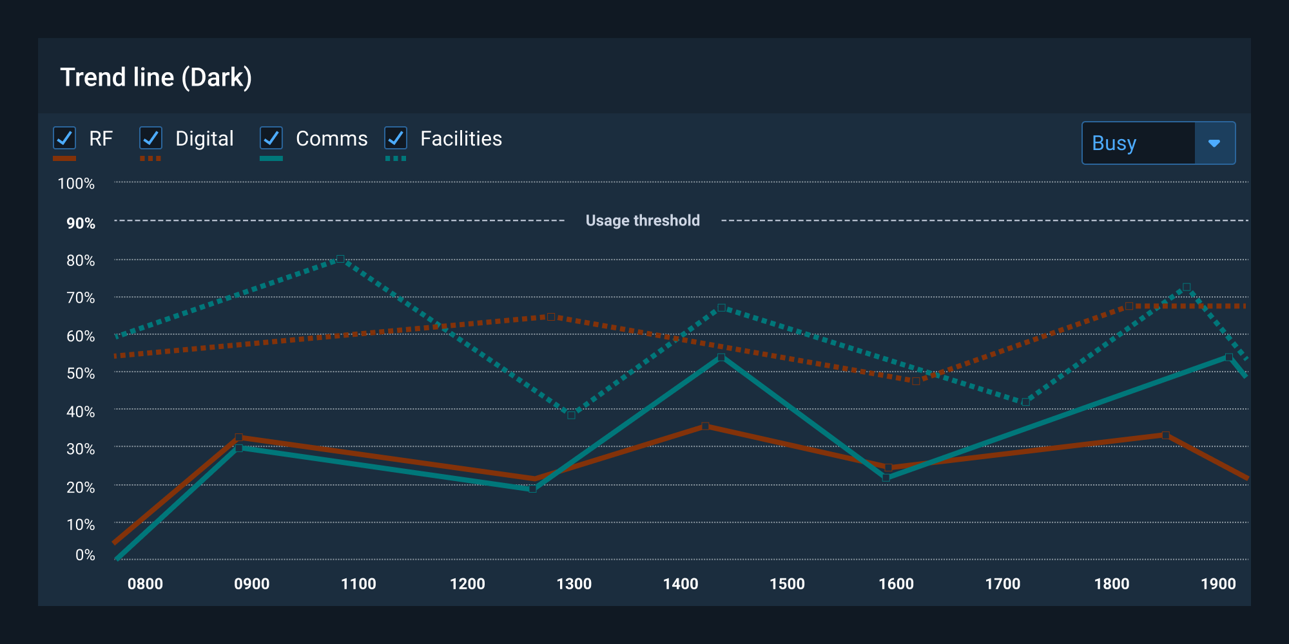The image size is (1289, 644).
Task: Click the Comms low point near 1300
Action: 533,489
